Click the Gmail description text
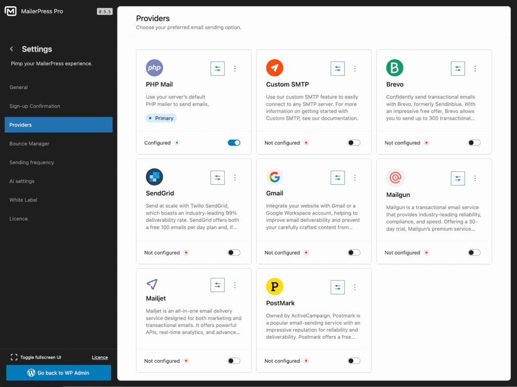 pos(313,216)
